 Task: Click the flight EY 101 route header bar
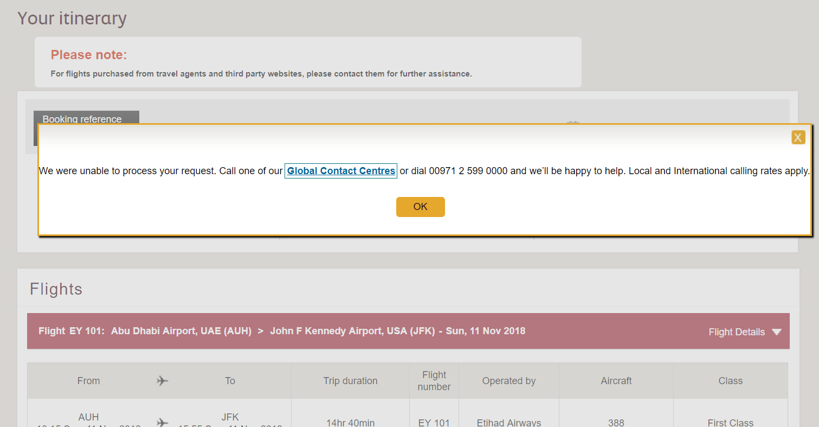click(x=282, y=331)
